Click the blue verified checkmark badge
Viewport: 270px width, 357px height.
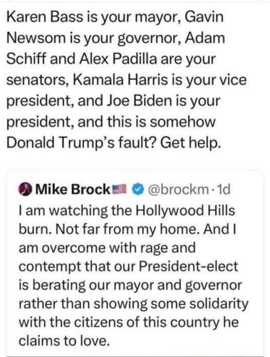tap(139, 189)
